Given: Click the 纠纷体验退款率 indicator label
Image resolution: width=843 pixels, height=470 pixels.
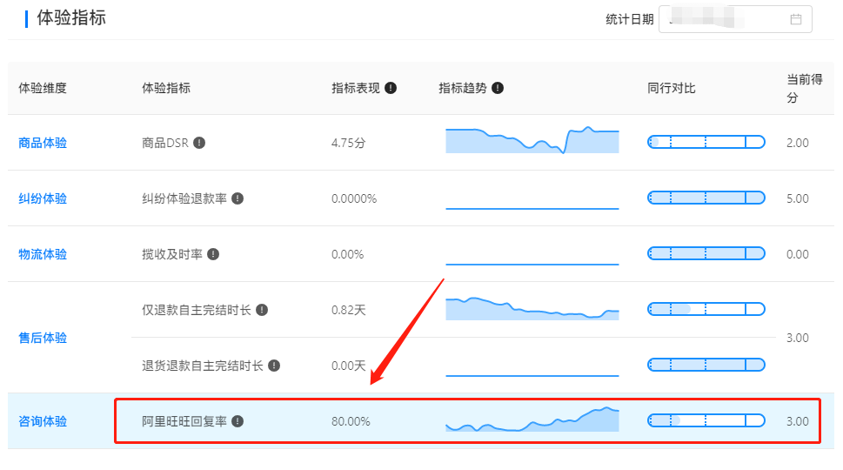Looking at the screenshot, I should [184, 199].
